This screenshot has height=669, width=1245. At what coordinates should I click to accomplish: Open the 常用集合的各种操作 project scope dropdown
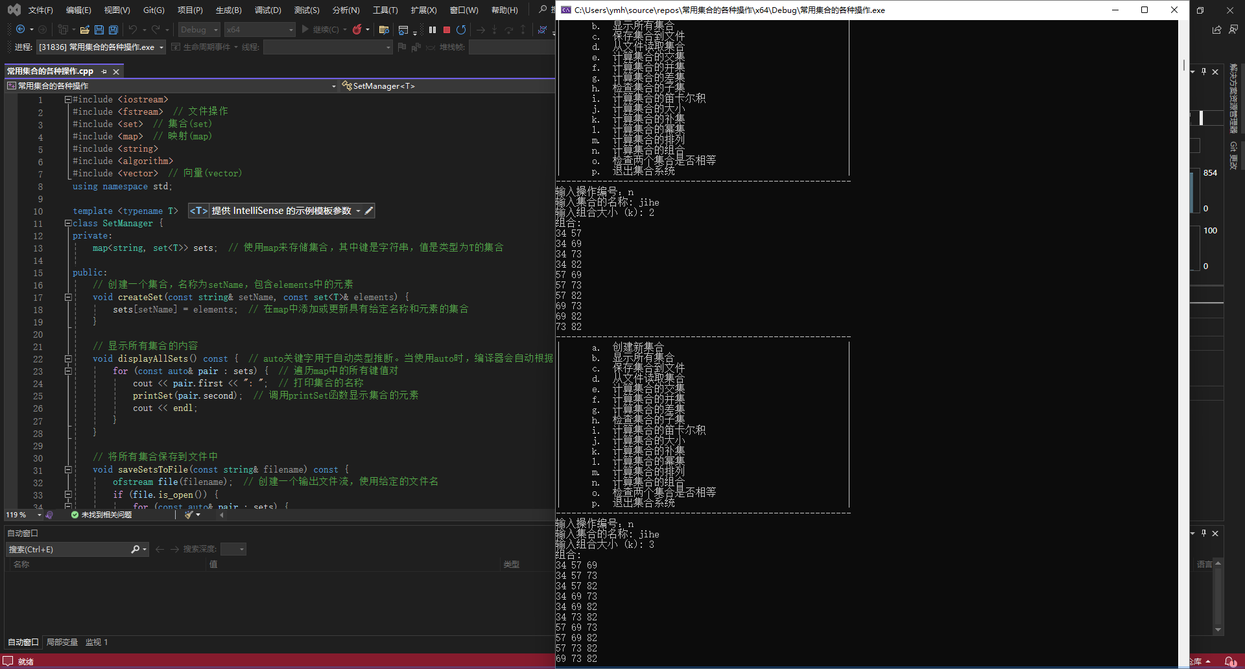(172, 86)
